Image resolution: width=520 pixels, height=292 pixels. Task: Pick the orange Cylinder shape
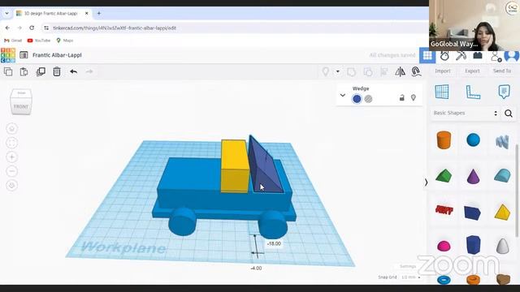click(x=444, y=140)
